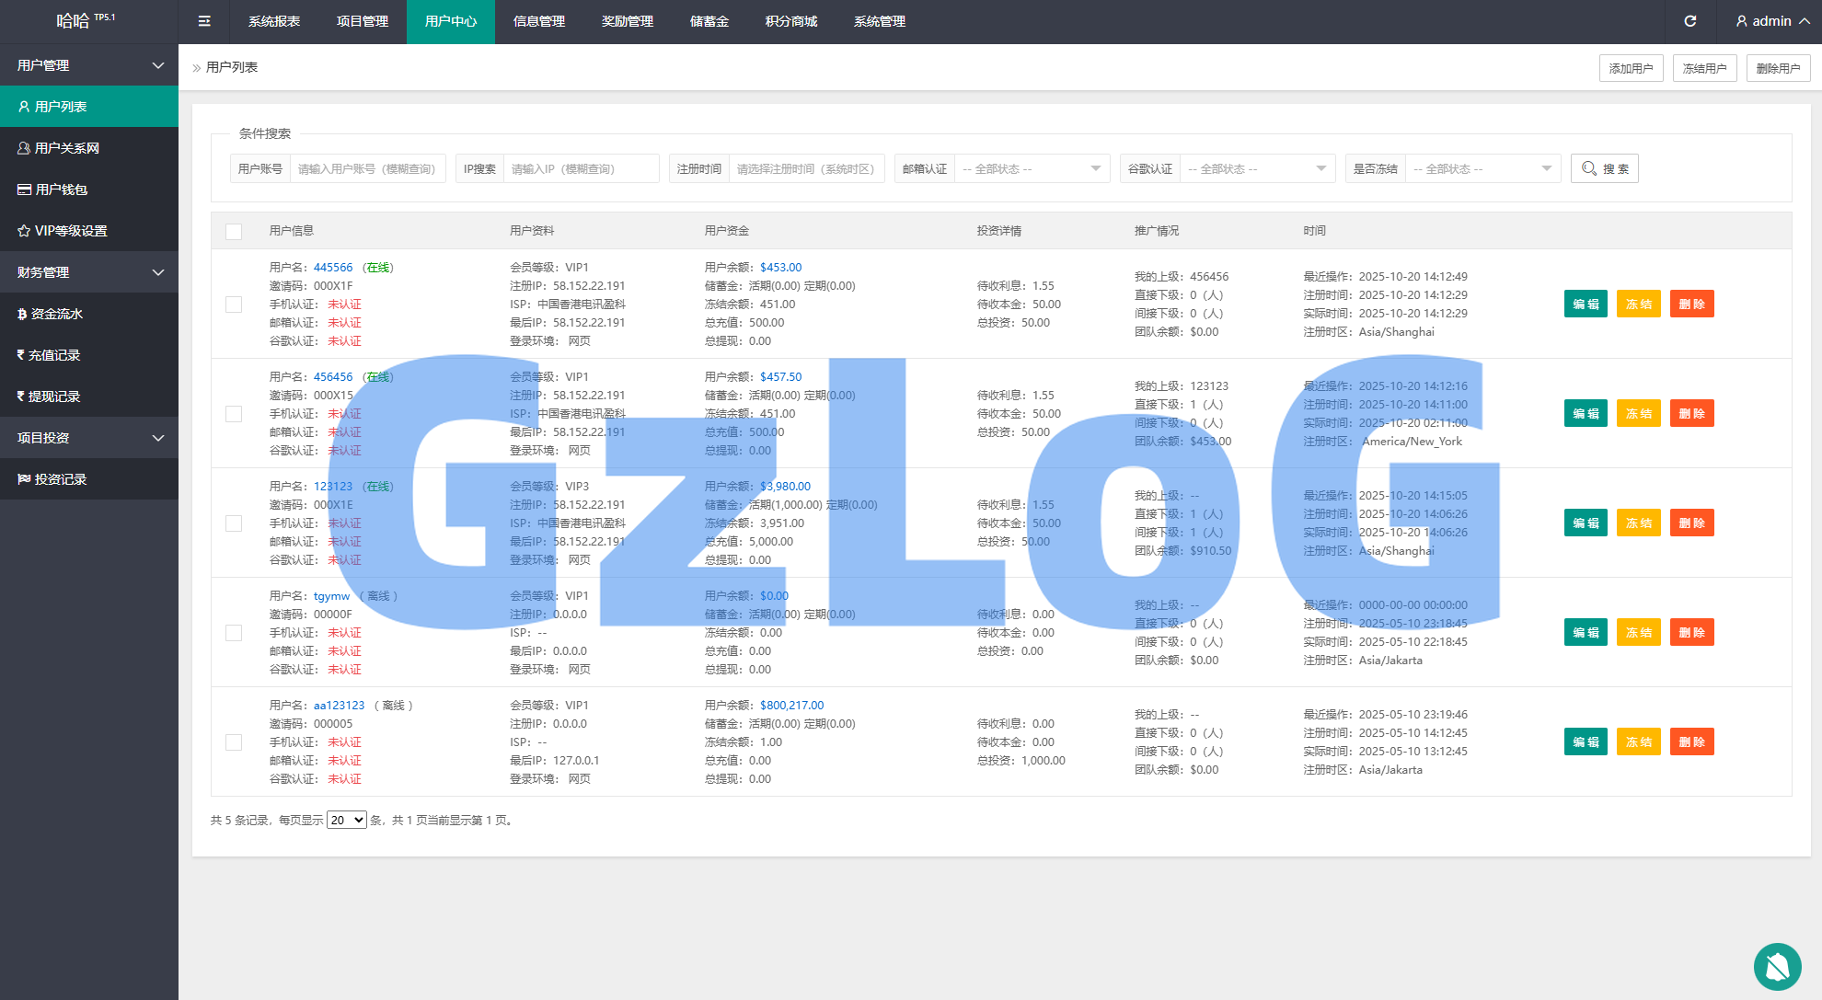
Task: Click the refresh icon in the top bar
Action: click(x=1689, y=21)
